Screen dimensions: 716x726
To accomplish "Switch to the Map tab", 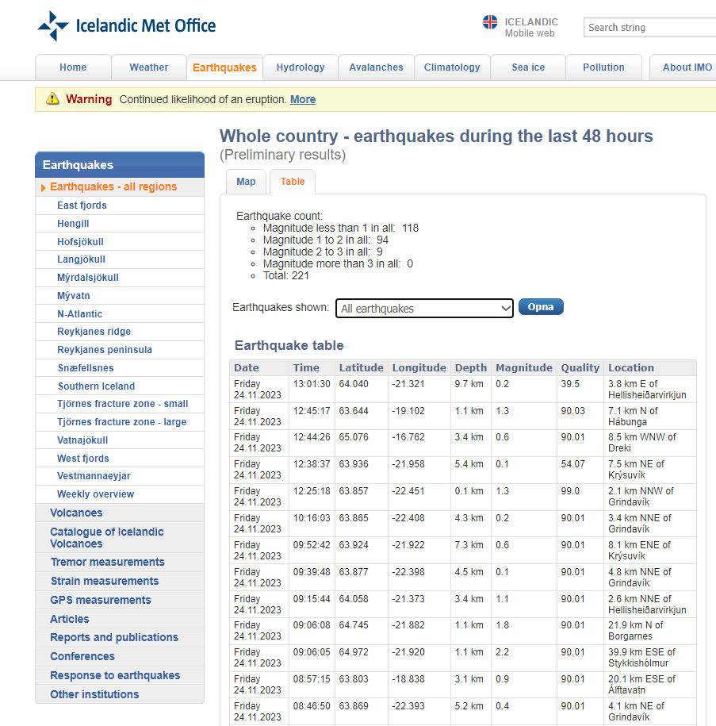I will pos(246,182).
